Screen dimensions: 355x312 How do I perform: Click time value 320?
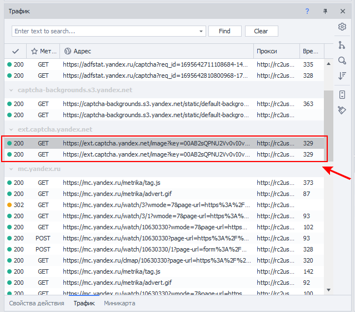308,260
